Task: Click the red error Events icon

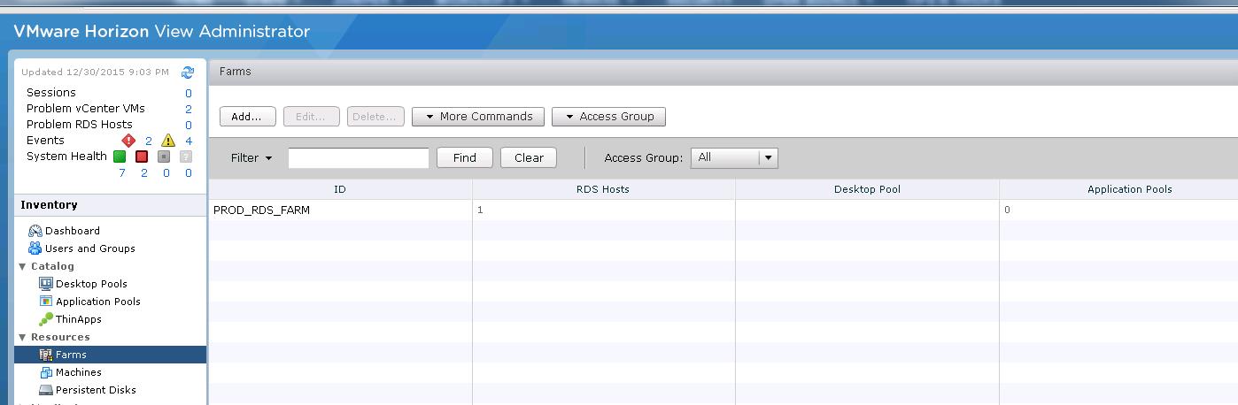Action: coord(128,141)
